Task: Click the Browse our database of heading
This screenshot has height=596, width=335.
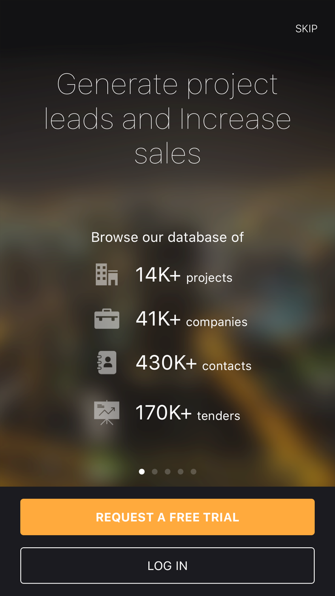Action: (167, 237)
